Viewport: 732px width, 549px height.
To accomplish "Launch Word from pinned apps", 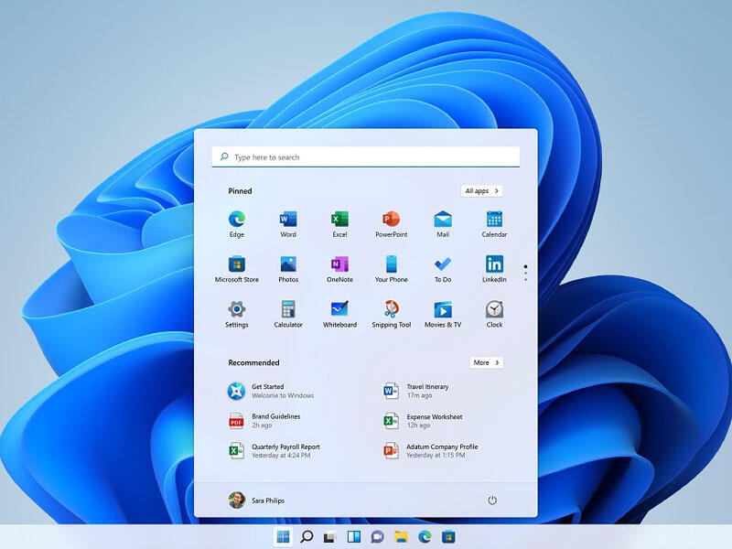I will [288, 223].
